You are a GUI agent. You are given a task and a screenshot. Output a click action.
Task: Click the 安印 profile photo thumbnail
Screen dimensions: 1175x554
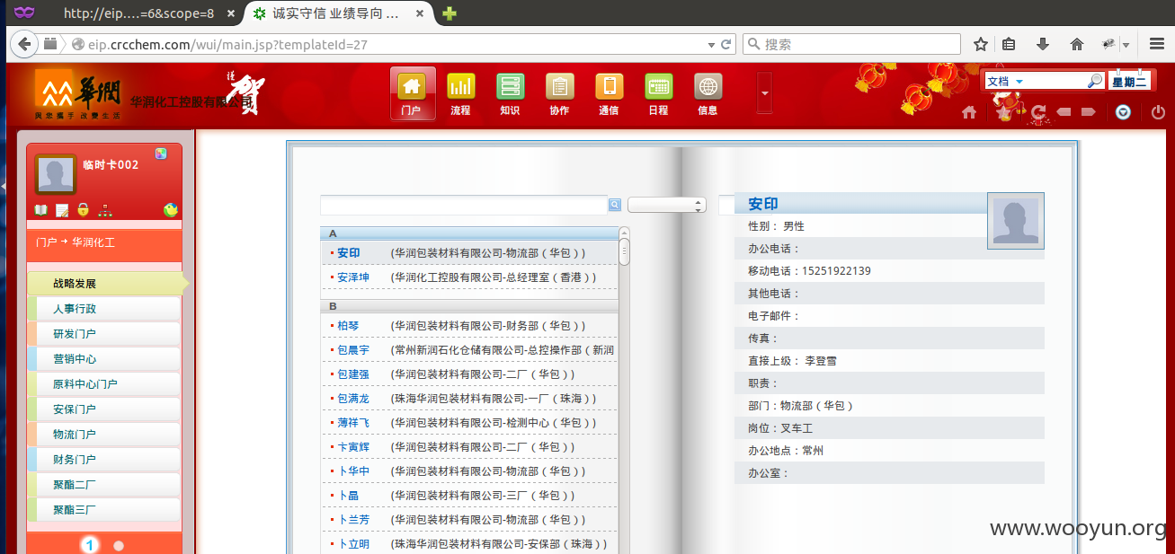[1016, 220]
